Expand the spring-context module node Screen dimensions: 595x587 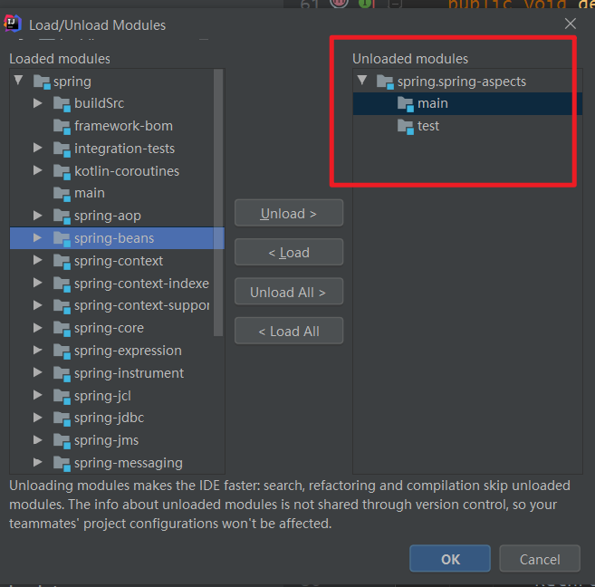point(37,260)
